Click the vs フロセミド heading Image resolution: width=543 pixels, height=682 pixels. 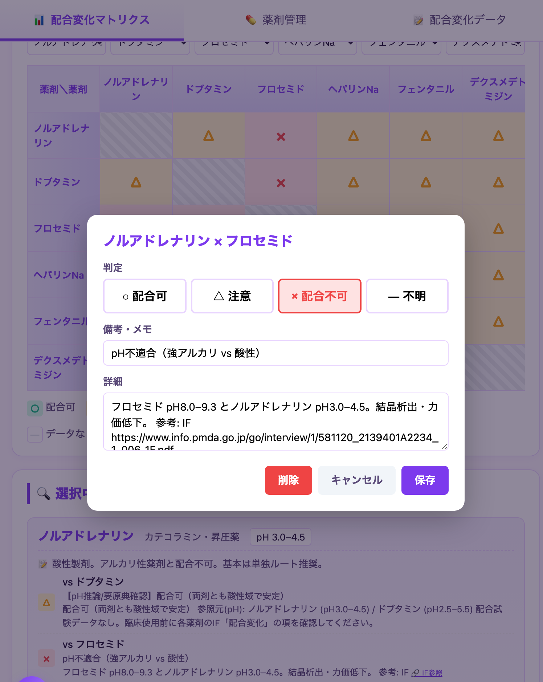93,644
